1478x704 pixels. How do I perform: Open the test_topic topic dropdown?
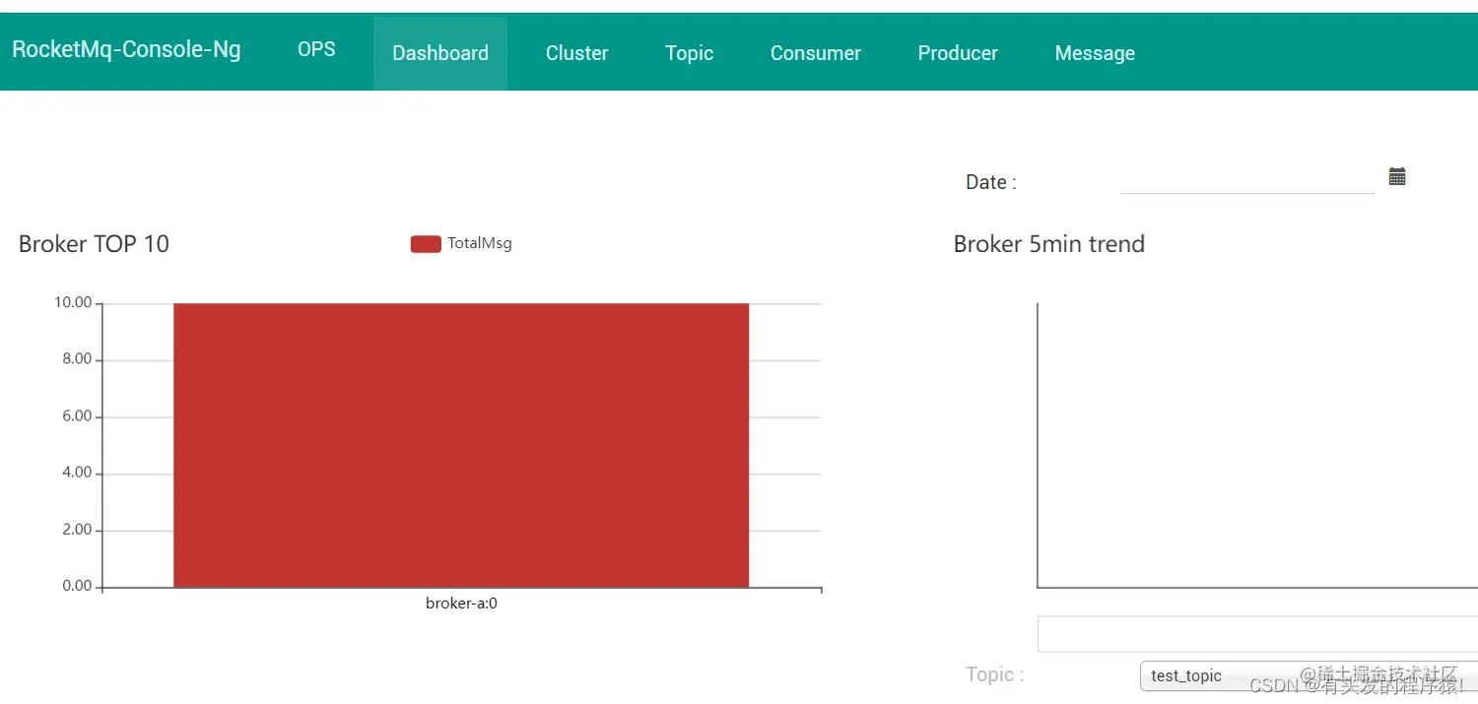click(1309, 676)
